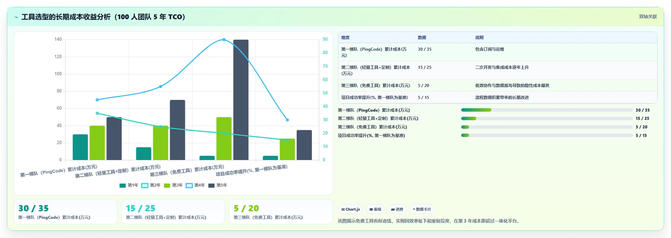Click the blue line's last point at 30
Image resolution: width=671 pixels, height=238 pixels.
(287, 120)
